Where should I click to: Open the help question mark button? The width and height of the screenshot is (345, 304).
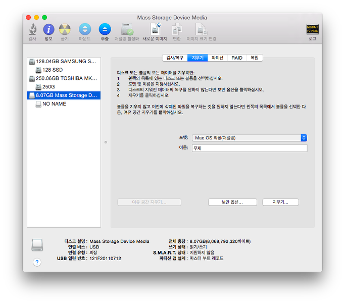point(37,262)
